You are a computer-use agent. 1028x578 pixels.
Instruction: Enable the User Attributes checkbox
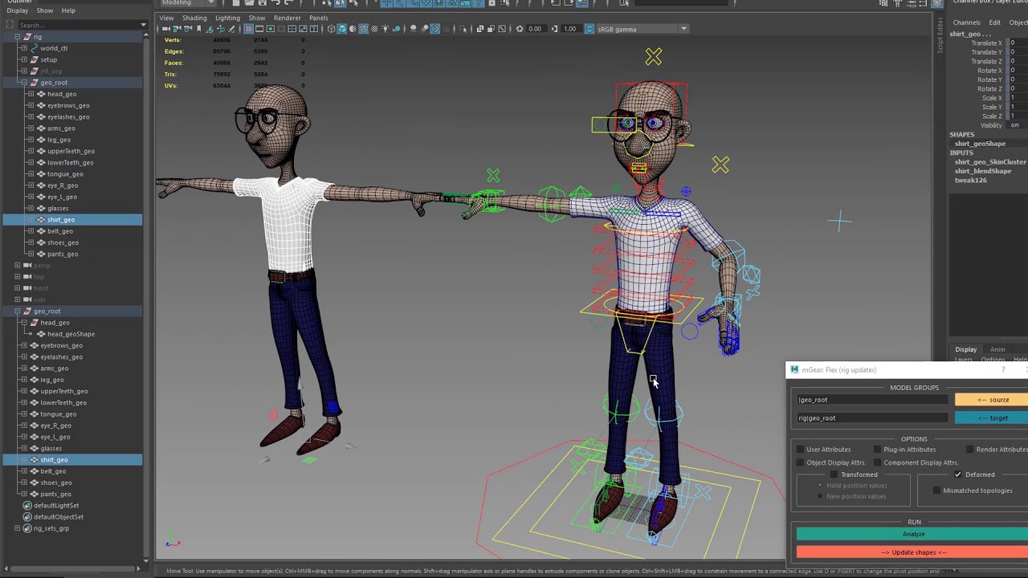[x=800, y=450]
